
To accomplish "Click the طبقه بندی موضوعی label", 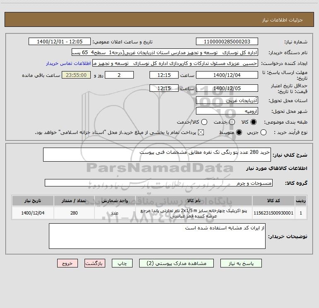I will pos(285,122).
